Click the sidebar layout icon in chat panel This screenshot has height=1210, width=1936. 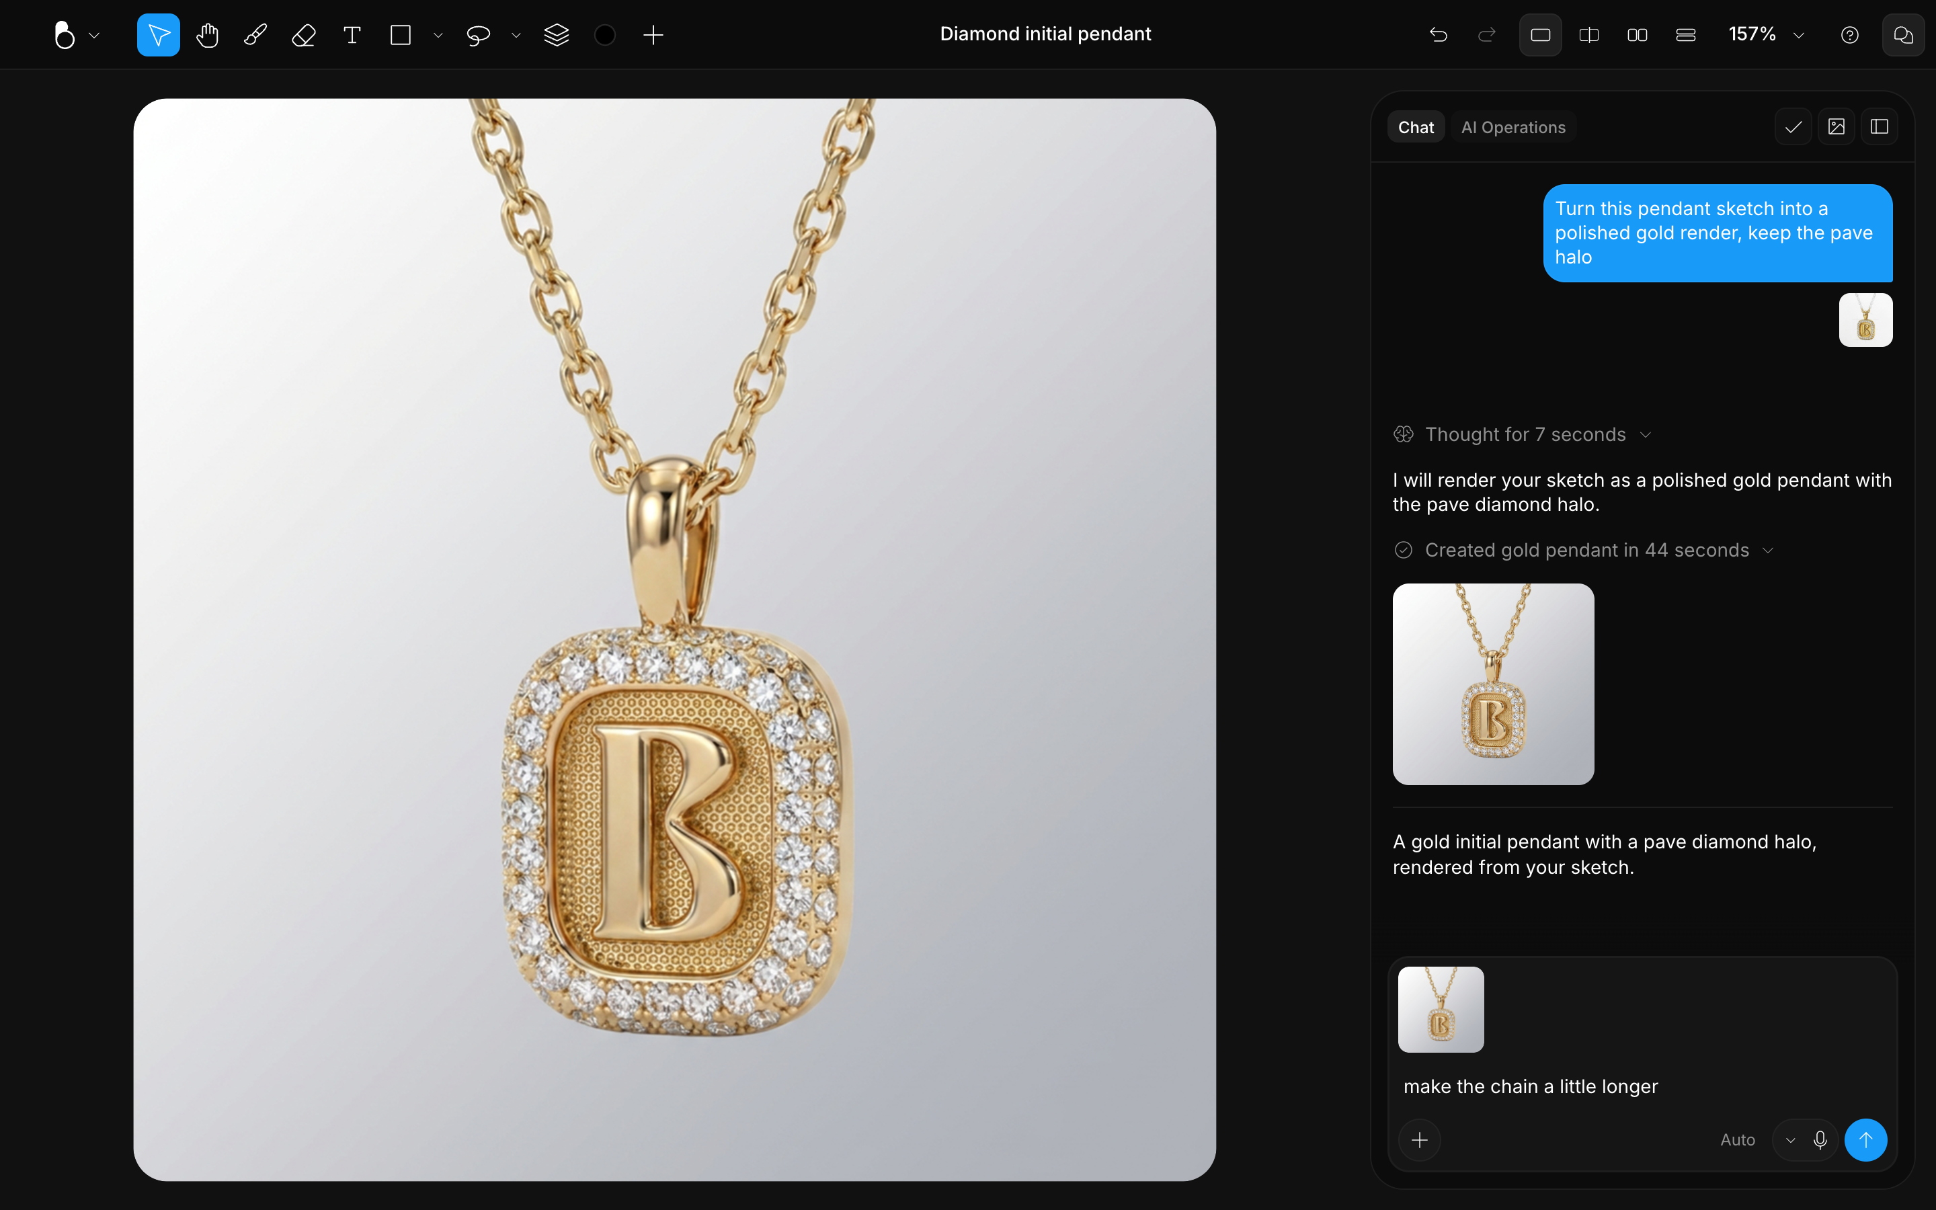(x=1880, y=127)
